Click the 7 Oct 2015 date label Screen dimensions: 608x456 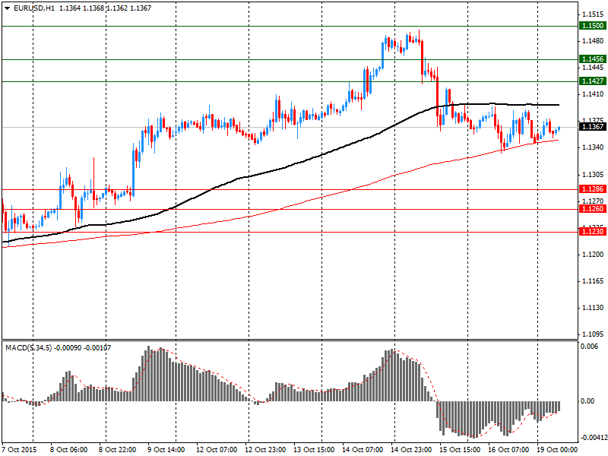[x=19, y=450]
